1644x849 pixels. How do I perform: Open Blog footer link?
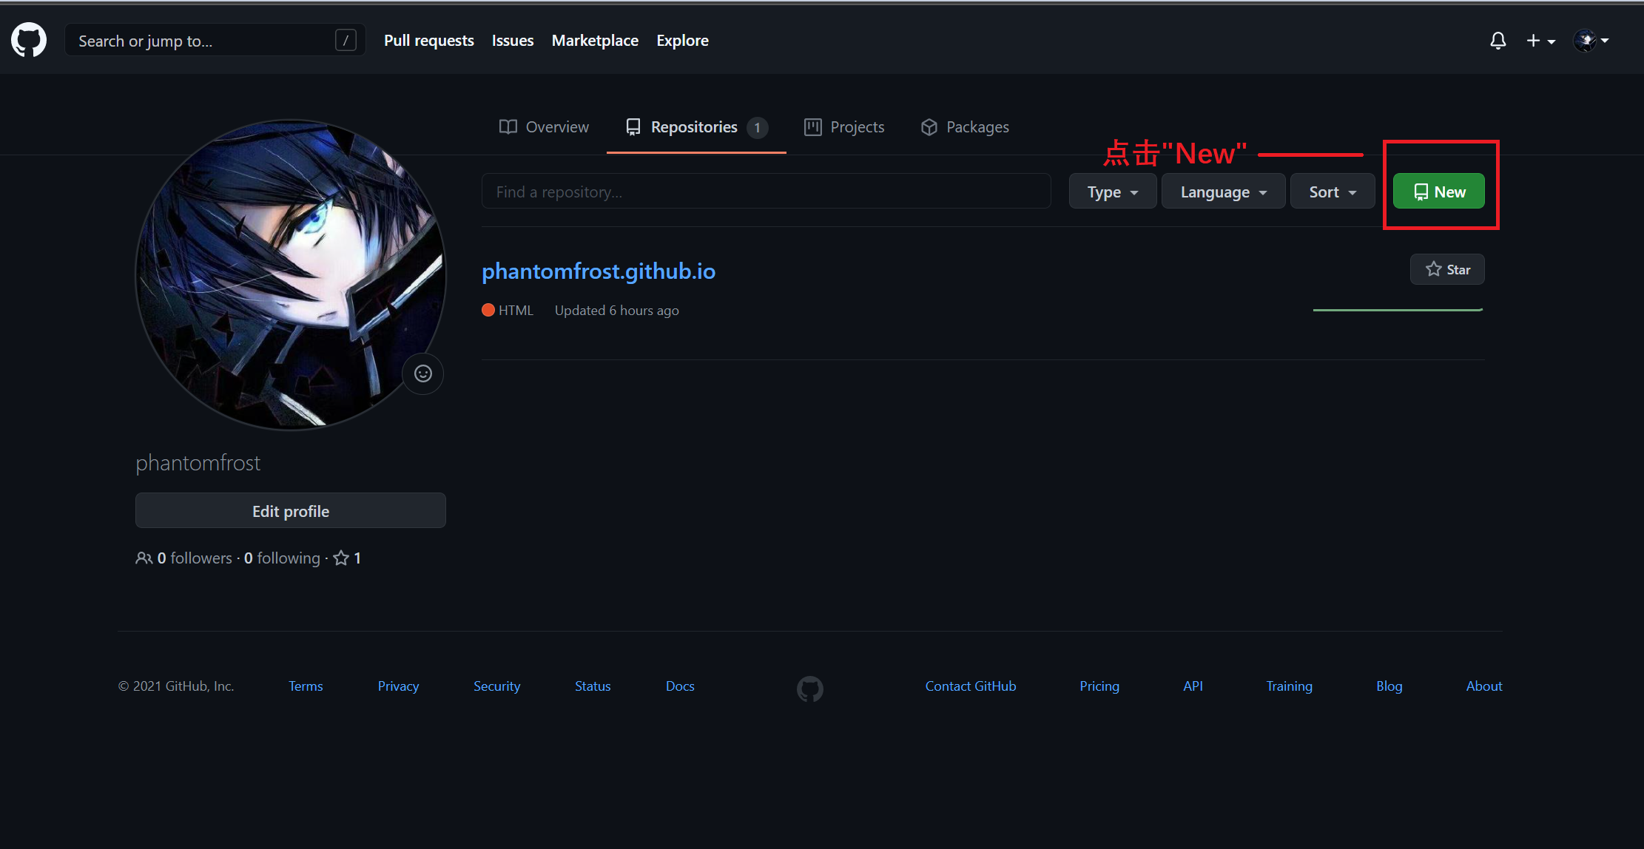point(1389,686)
